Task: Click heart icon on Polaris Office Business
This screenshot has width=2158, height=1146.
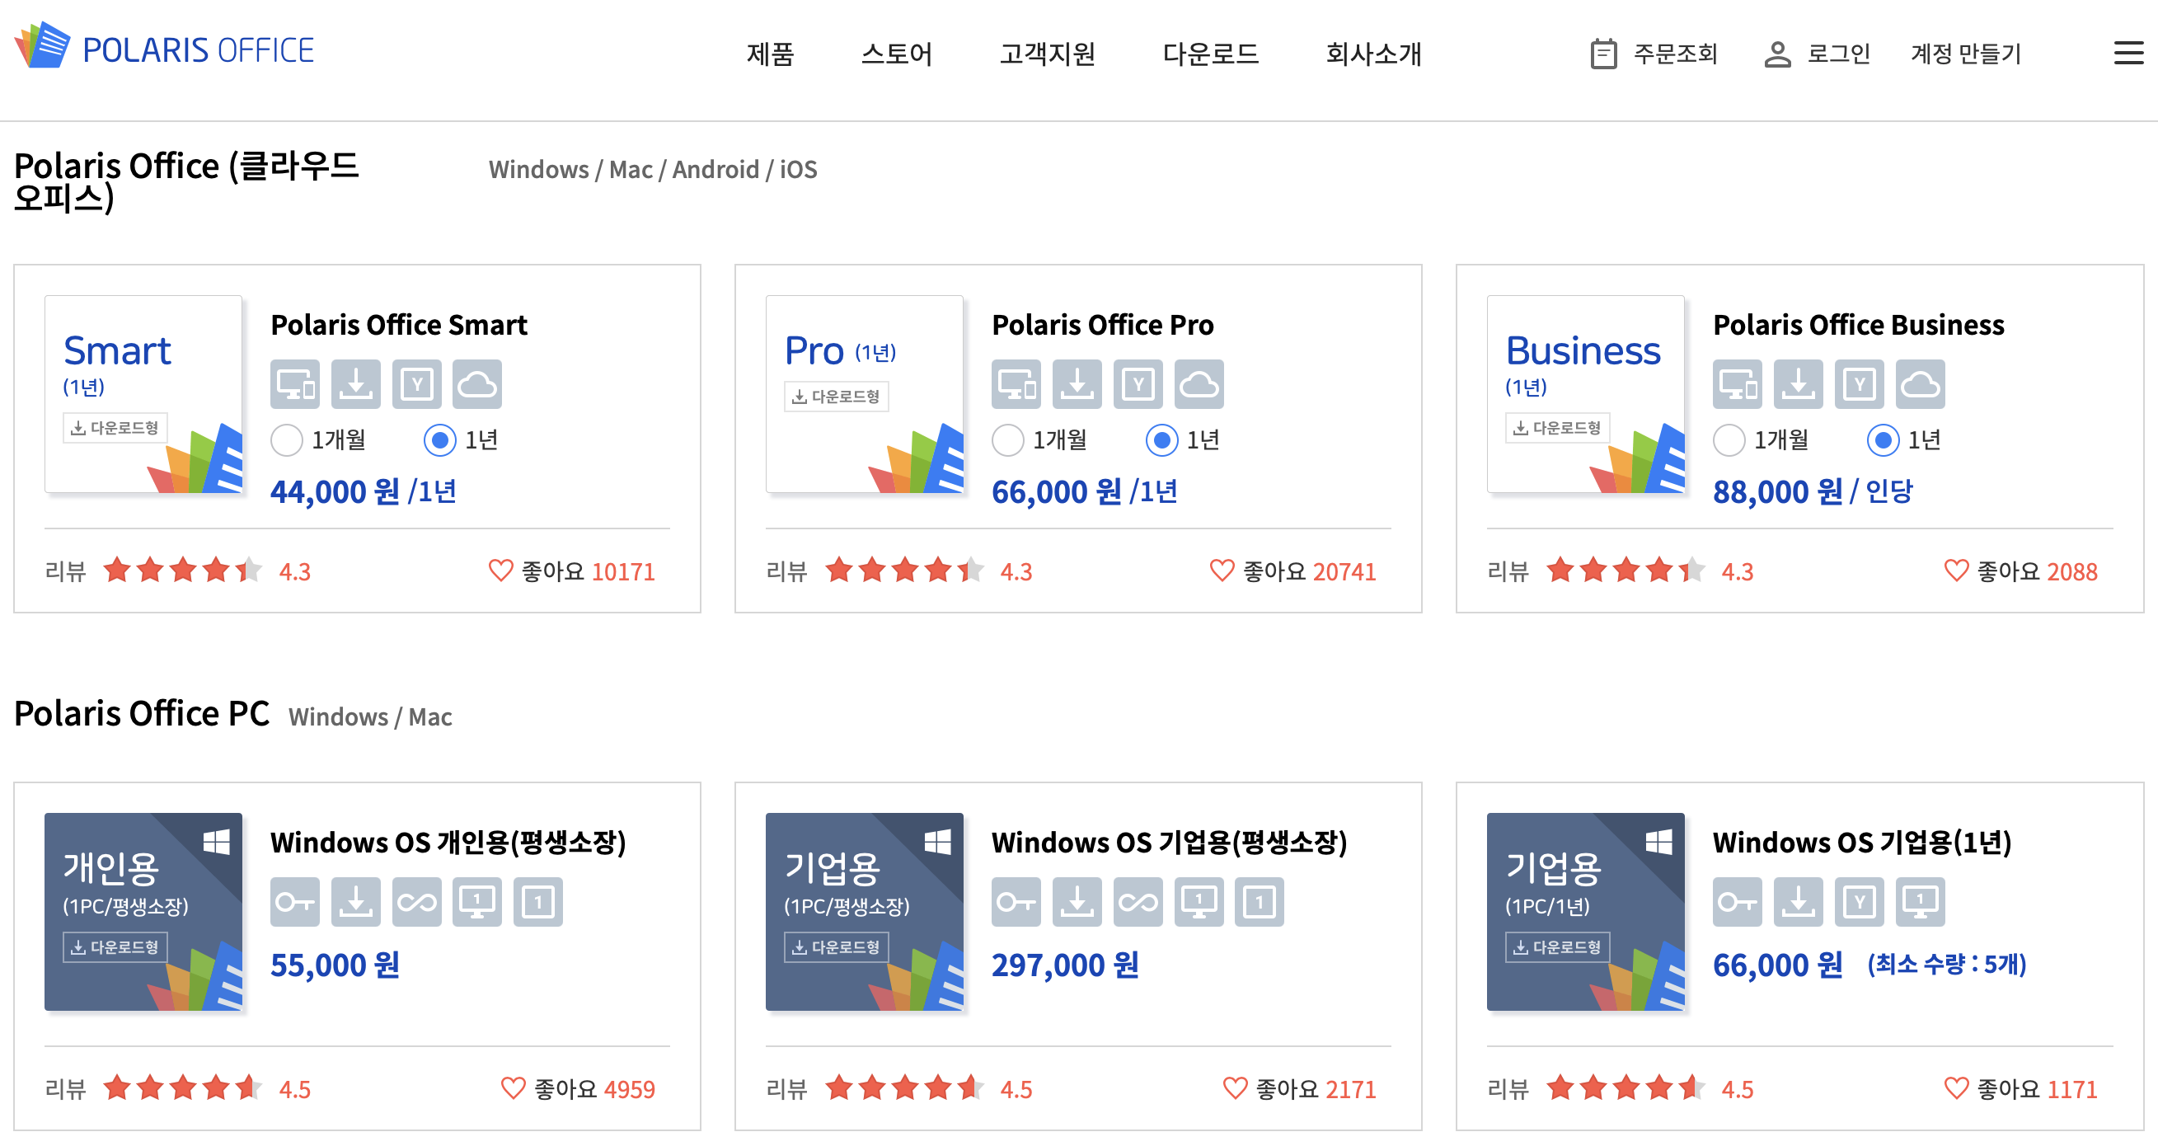Action: tap(1955, 571)
